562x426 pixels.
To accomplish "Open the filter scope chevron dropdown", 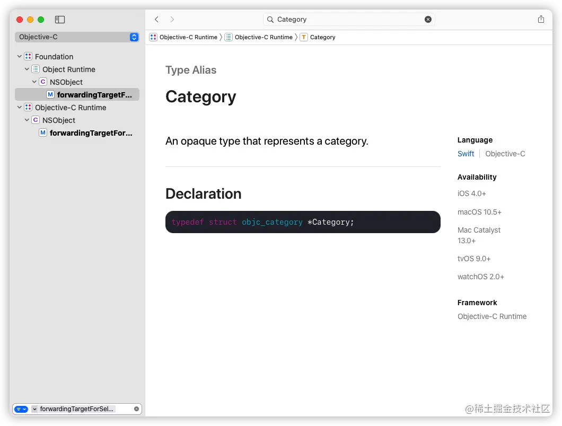I will [x=34, y=409].
